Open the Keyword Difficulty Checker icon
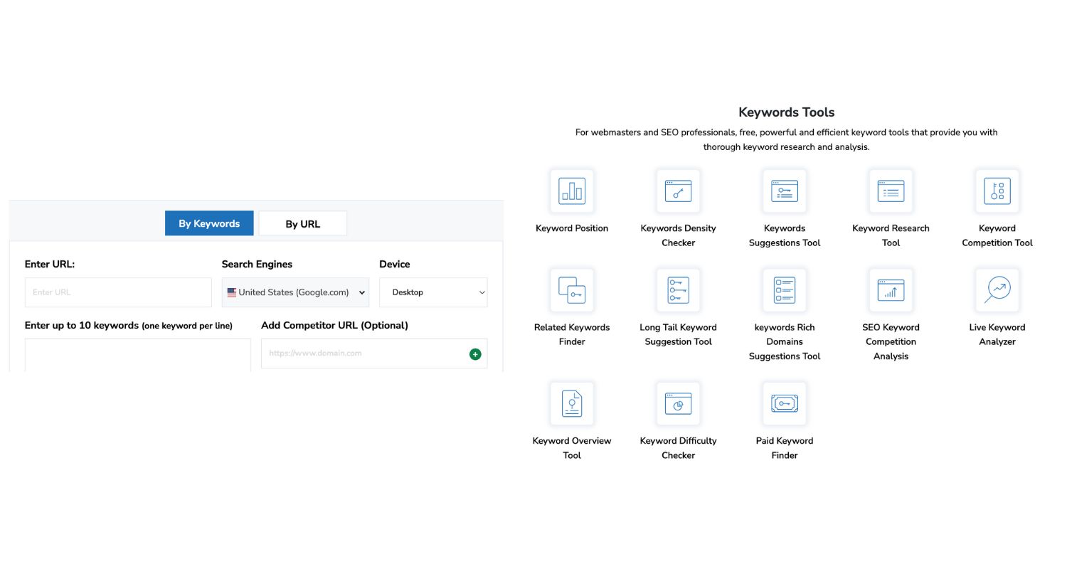 click(x=678, y=403)
